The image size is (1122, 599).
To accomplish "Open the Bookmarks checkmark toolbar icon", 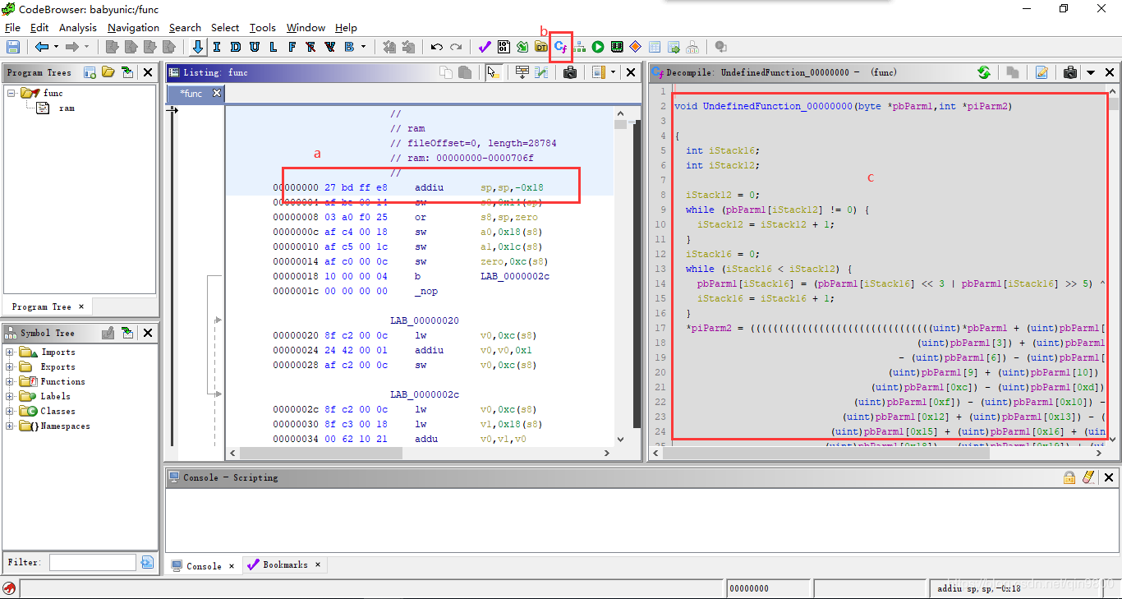I will point(485,47).
